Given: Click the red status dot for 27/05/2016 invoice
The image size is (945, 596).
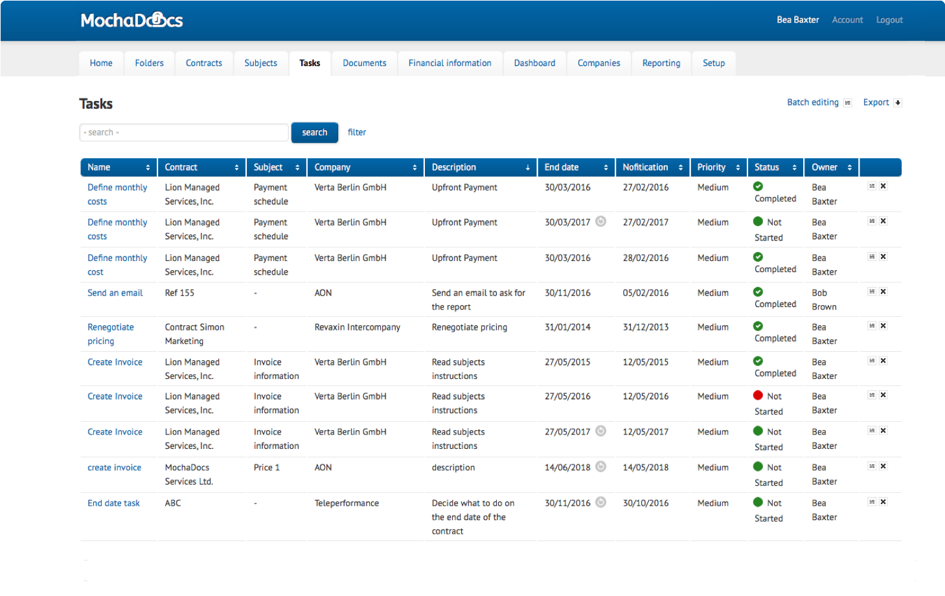Looking at the screenshot, I should click(758, 395).
